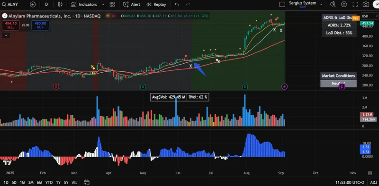Open the indicator templates grid icon
Screen dimensions: 379x186
pyautogui.click(x=112, y=4)
